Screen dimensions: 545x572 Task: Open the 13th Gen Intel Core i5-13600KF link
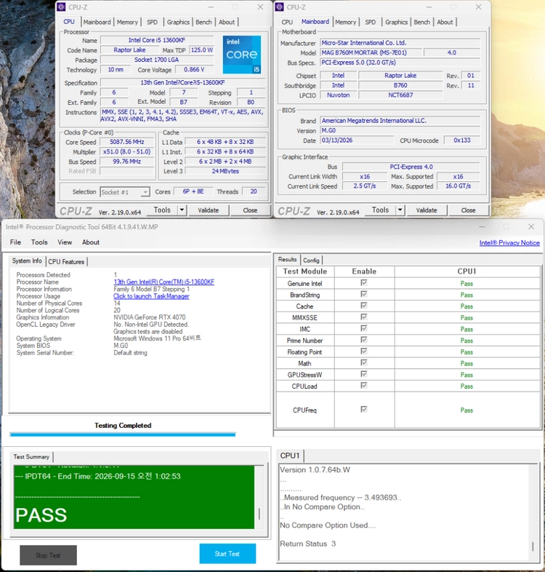click(164, 282)
